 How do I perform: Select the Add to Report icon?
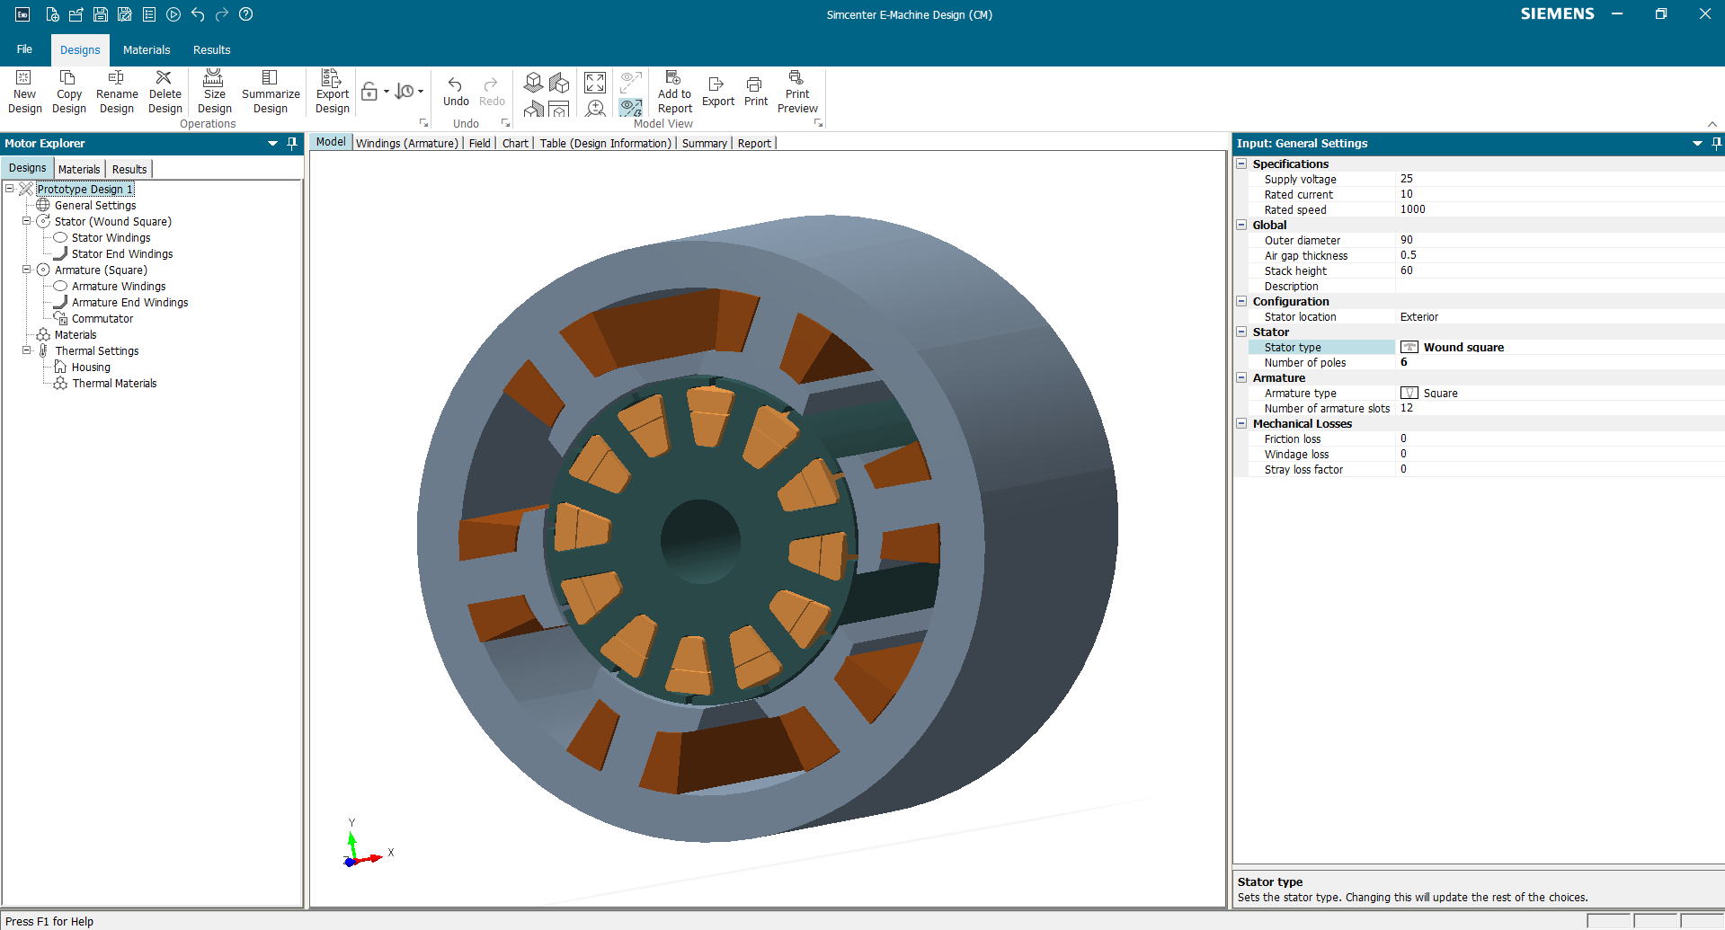(673, 91)
